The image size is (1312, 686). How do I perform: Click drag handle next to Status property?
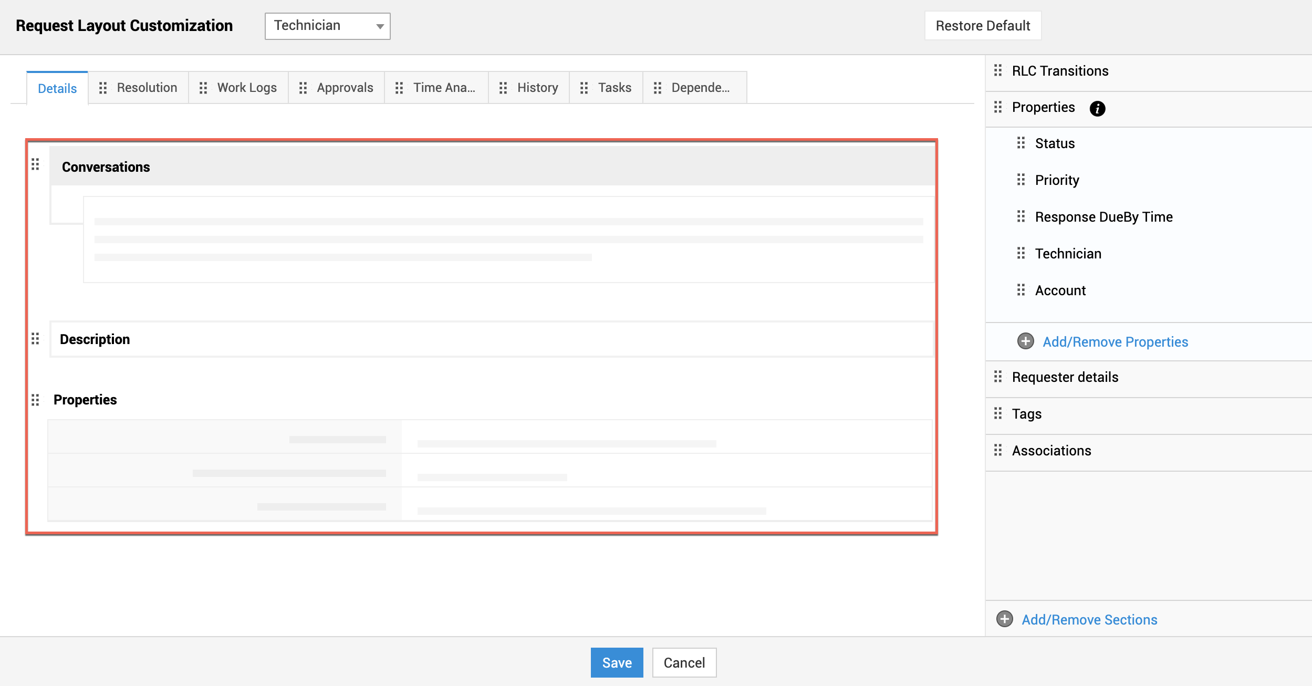click(1021, 143)
